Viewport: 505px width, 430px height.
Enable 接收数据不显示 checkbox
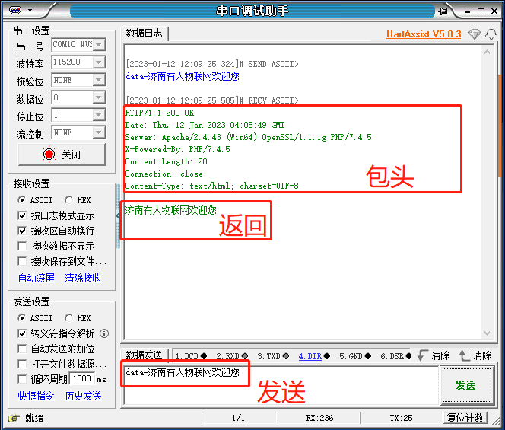pos(23,246)
